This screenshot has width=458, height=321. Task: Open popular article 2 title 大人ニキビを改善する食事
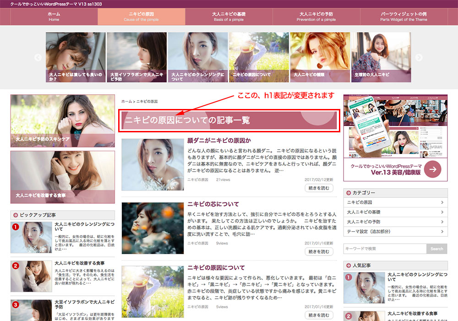[413, 314]
